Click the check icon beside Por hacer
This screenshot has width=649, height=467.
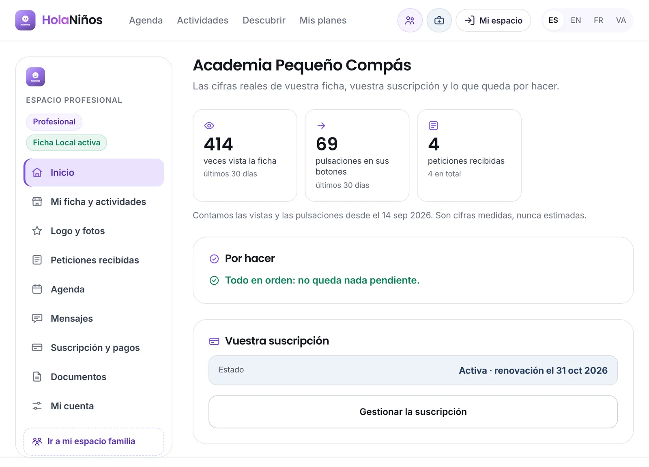click(x=214, y=259)
